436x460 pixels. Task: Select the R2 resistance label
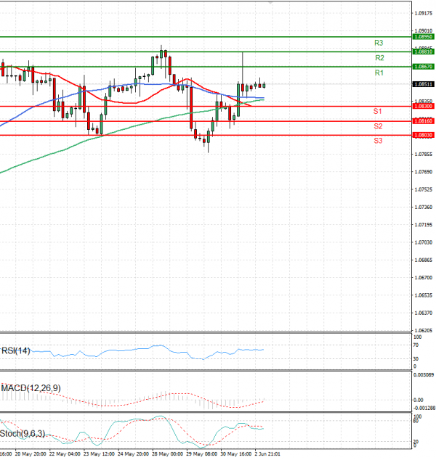tap(379, 58)
